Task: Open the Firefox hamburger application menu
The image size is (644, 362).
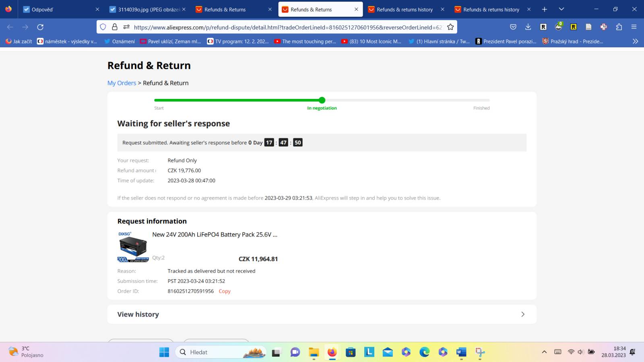Action: pyautogui.click(x=634, y=27)
